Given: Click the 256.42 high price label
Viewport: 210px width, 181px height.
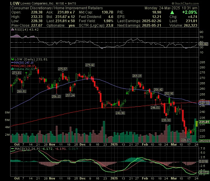Looking at the screenshot, I should coord(158,90).
